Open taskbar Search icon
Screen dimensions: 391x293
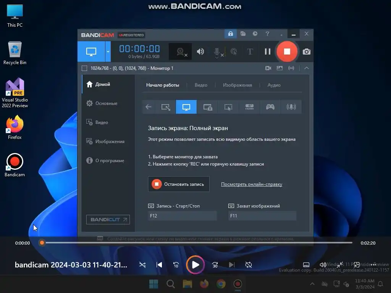pyautogui.click(x=171, y=284)
